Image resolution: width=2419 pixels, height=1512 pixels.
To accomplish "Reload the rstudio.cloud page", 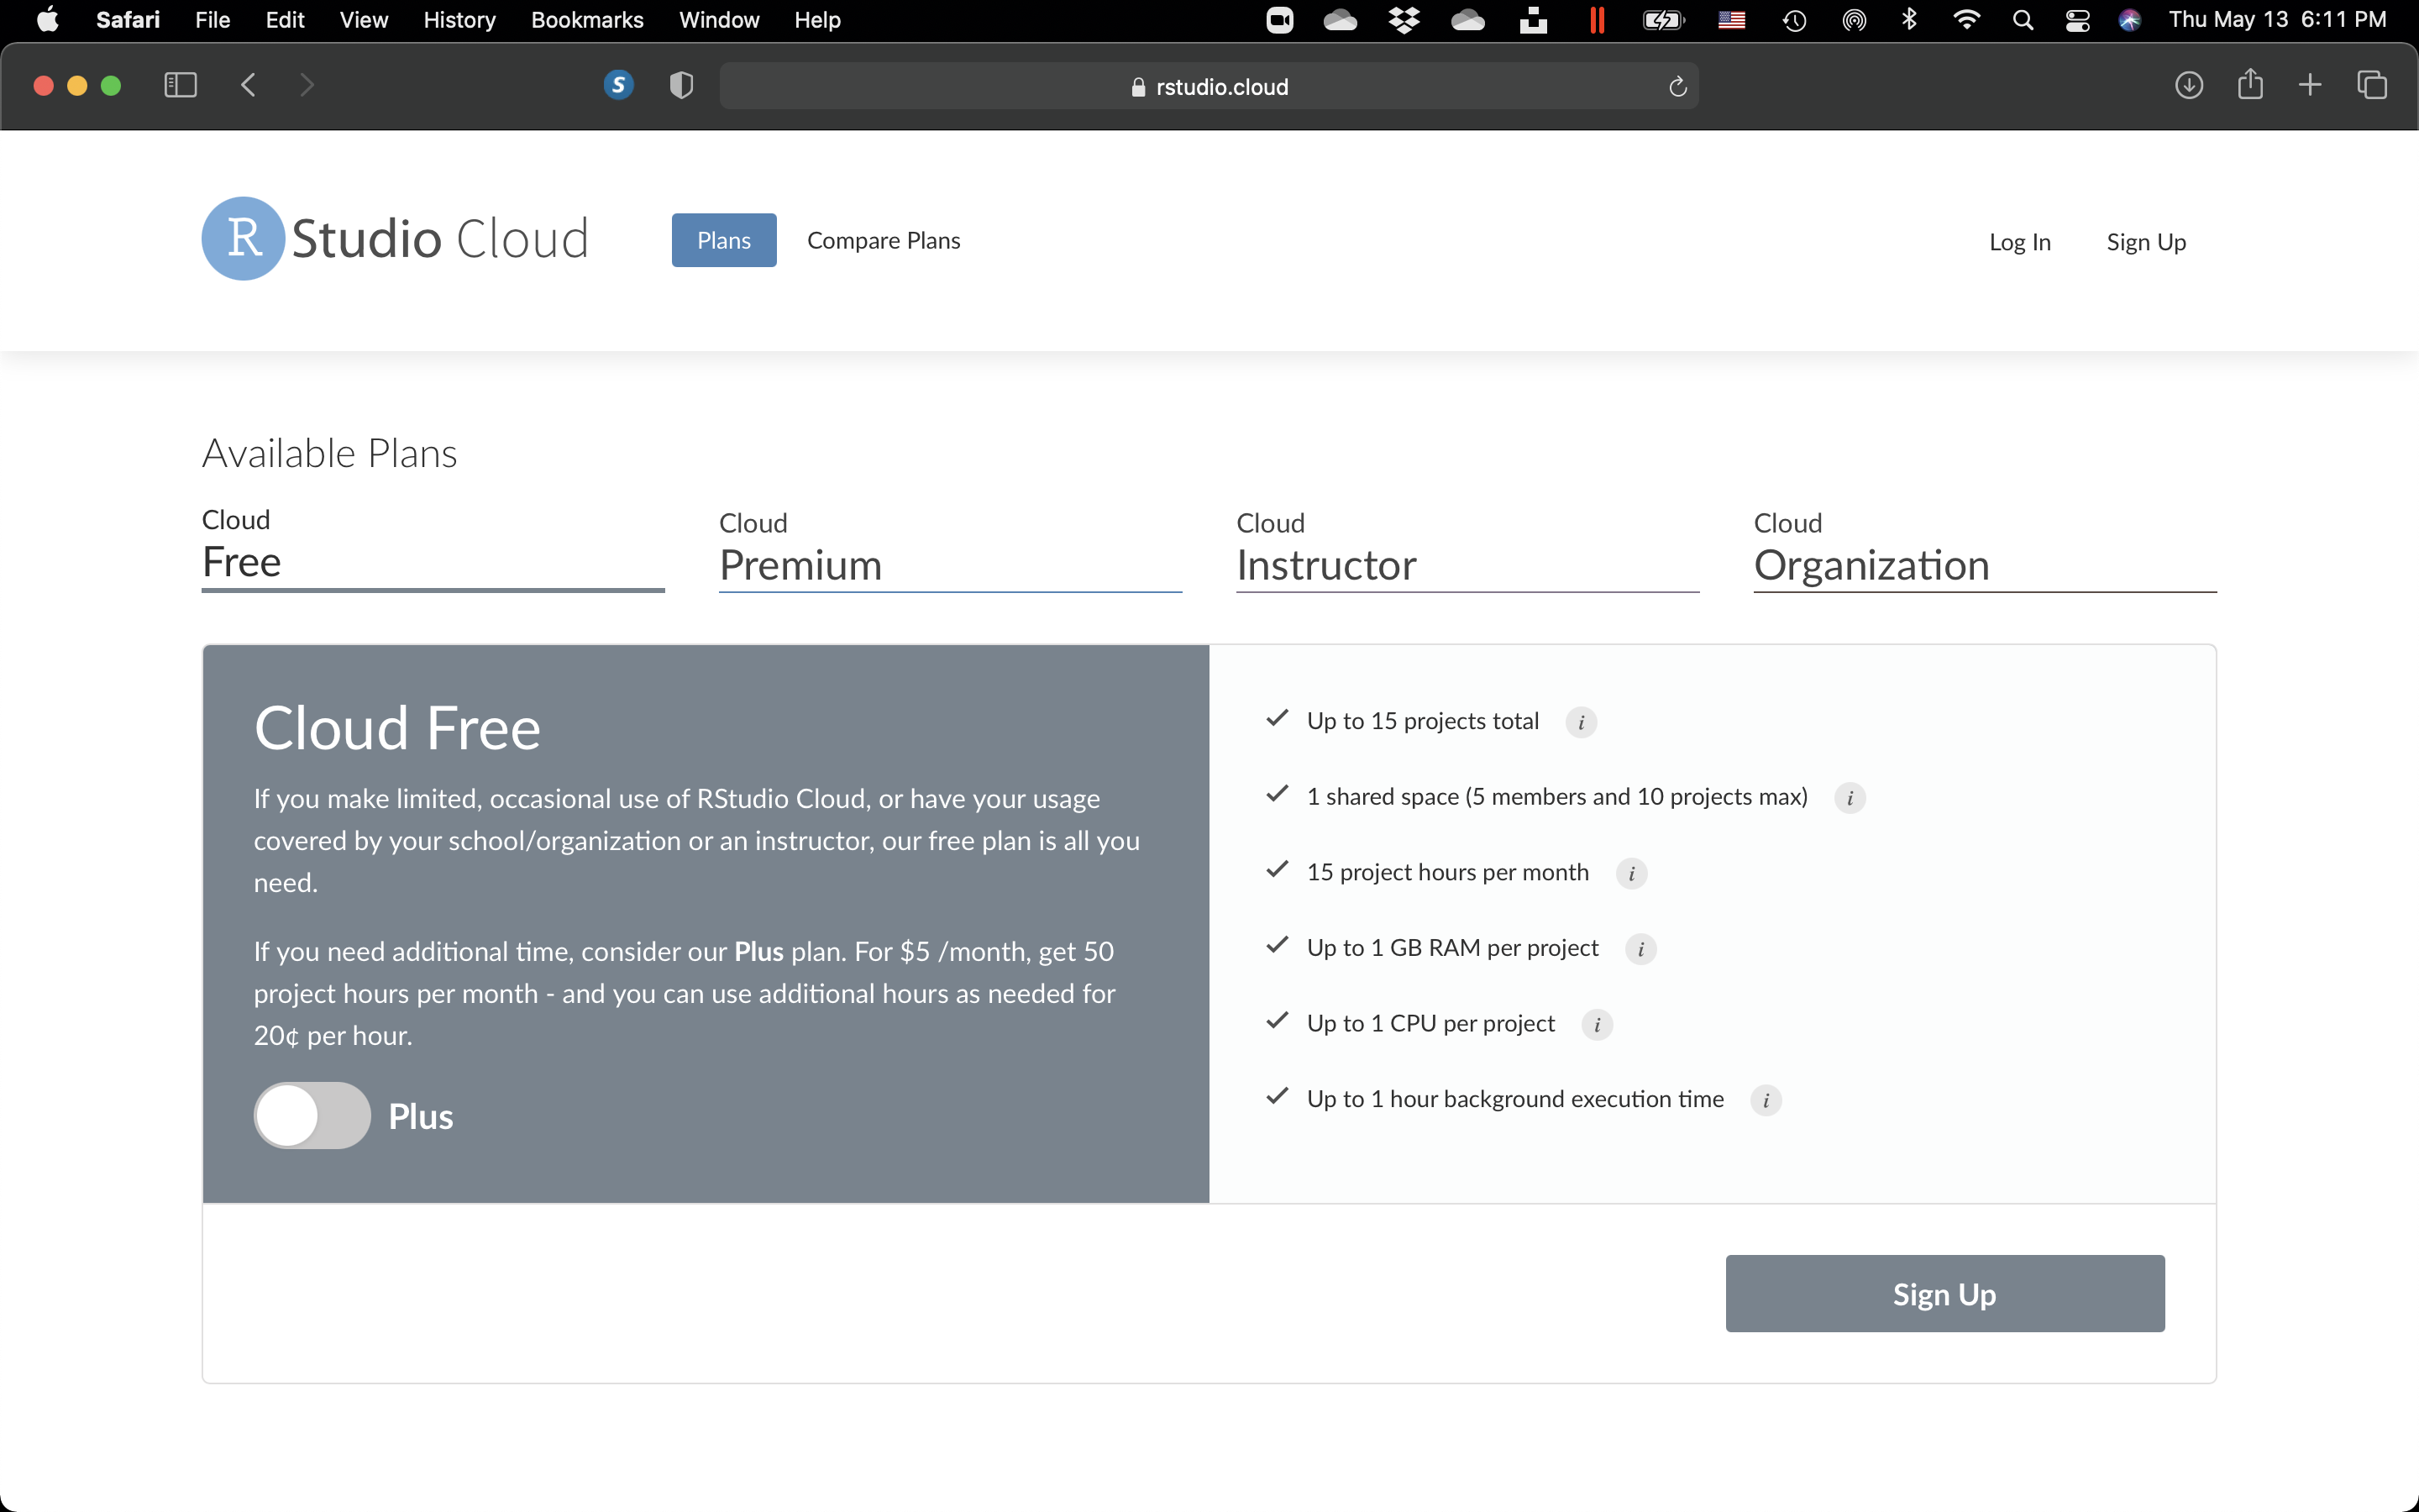I will [x=1677, y=87].
